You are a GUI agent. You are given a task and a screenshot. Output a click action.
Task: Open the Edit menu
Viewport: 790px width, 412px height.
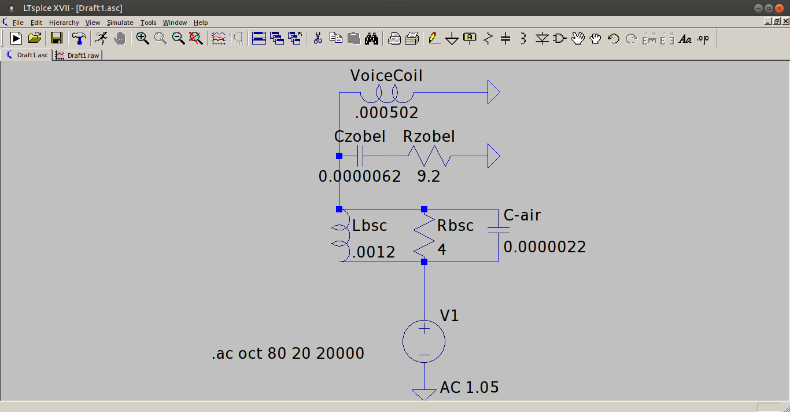[36, 23]
